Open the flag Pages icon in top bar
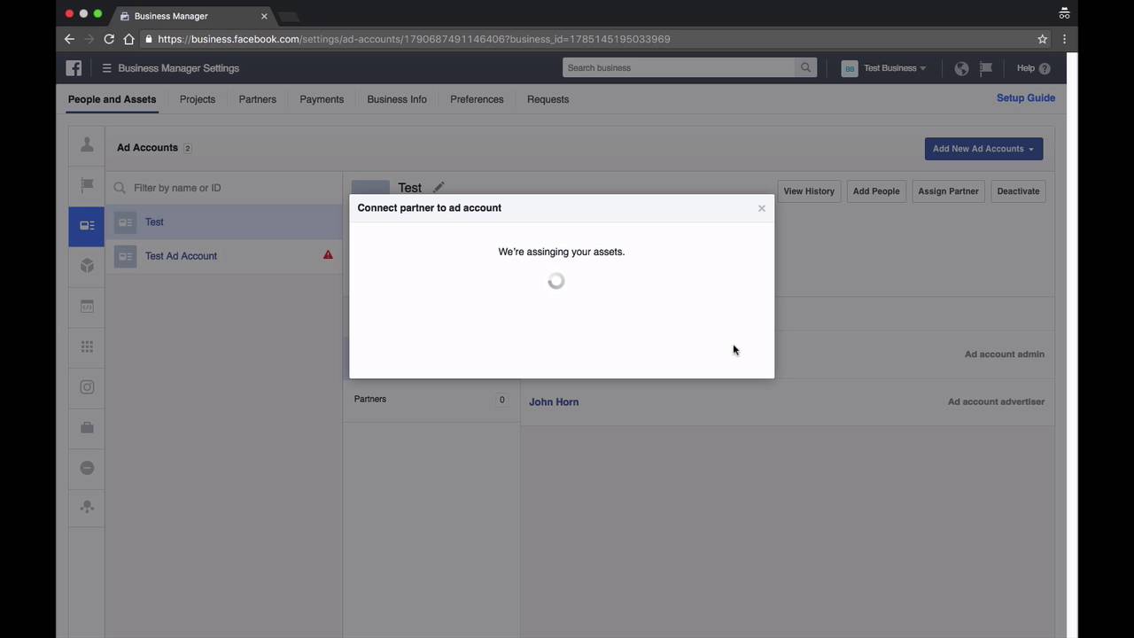This screenshot has height=638, width=1134. 985,68
